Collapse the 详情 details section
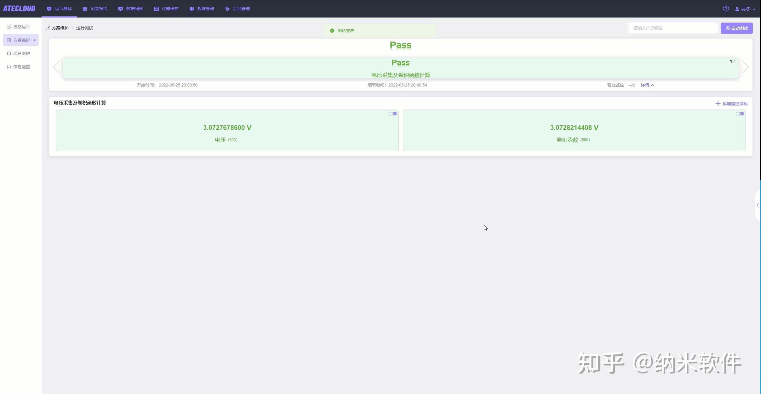 point(647,85)
